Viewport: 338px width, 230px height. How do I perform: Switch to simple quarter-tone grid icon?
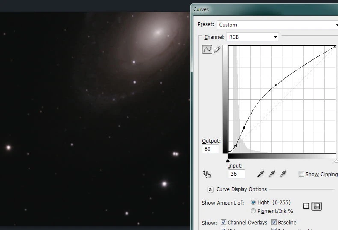pyautogui.click(x=306, y=206)
